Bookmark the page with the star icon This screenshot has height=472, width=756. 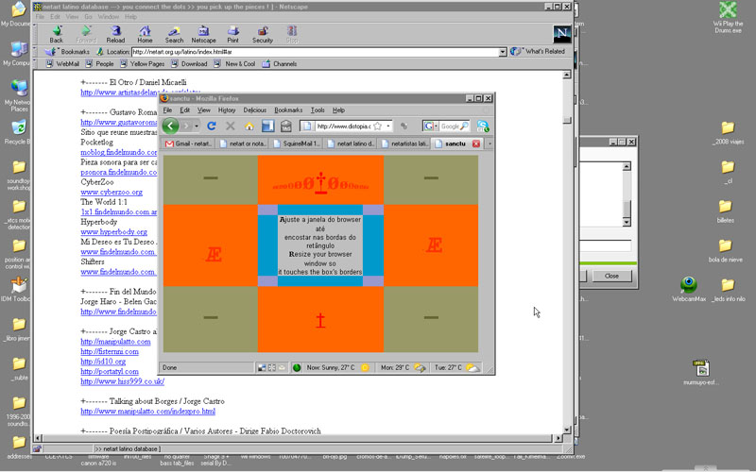pyautogui.click(x=377, y=126)
